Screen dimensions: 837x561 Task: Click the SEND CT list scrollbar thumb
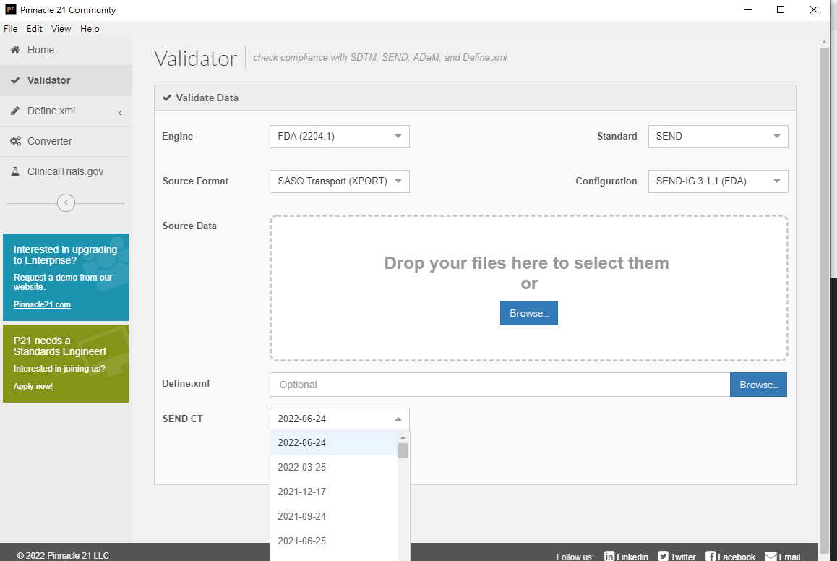[403, 451]
